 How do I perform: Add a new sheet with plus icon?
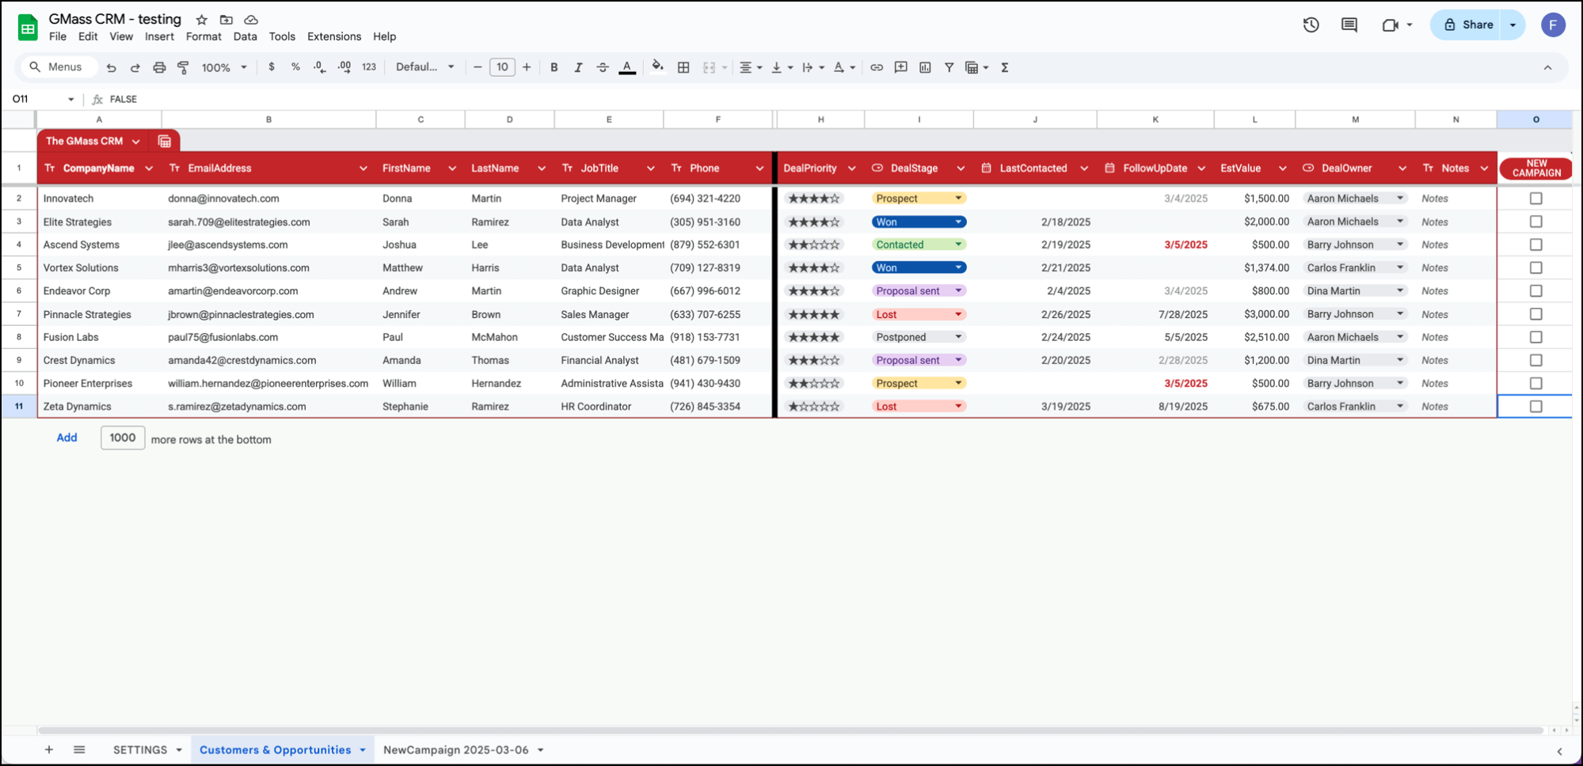49,749
